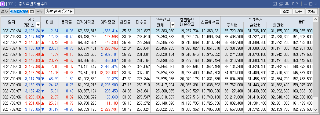Click the numbered 1 screen icon
Image resolution: width=320 pixels, height=115 pixels.
click(3, 4)
